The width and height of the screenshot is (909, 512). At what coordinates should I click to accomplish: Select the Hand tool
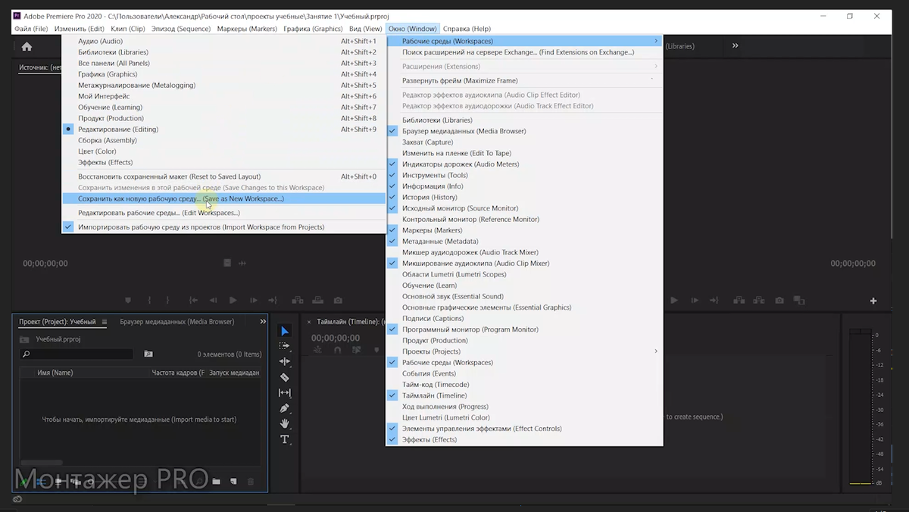click(285, 423)
